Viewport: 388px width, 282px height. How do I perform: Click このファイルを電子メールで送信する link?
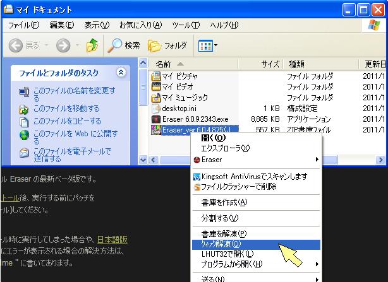click(72, 155)
